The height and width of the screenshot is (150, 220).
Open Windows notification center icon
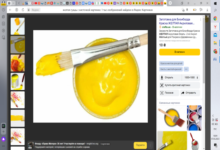(215, 145)
